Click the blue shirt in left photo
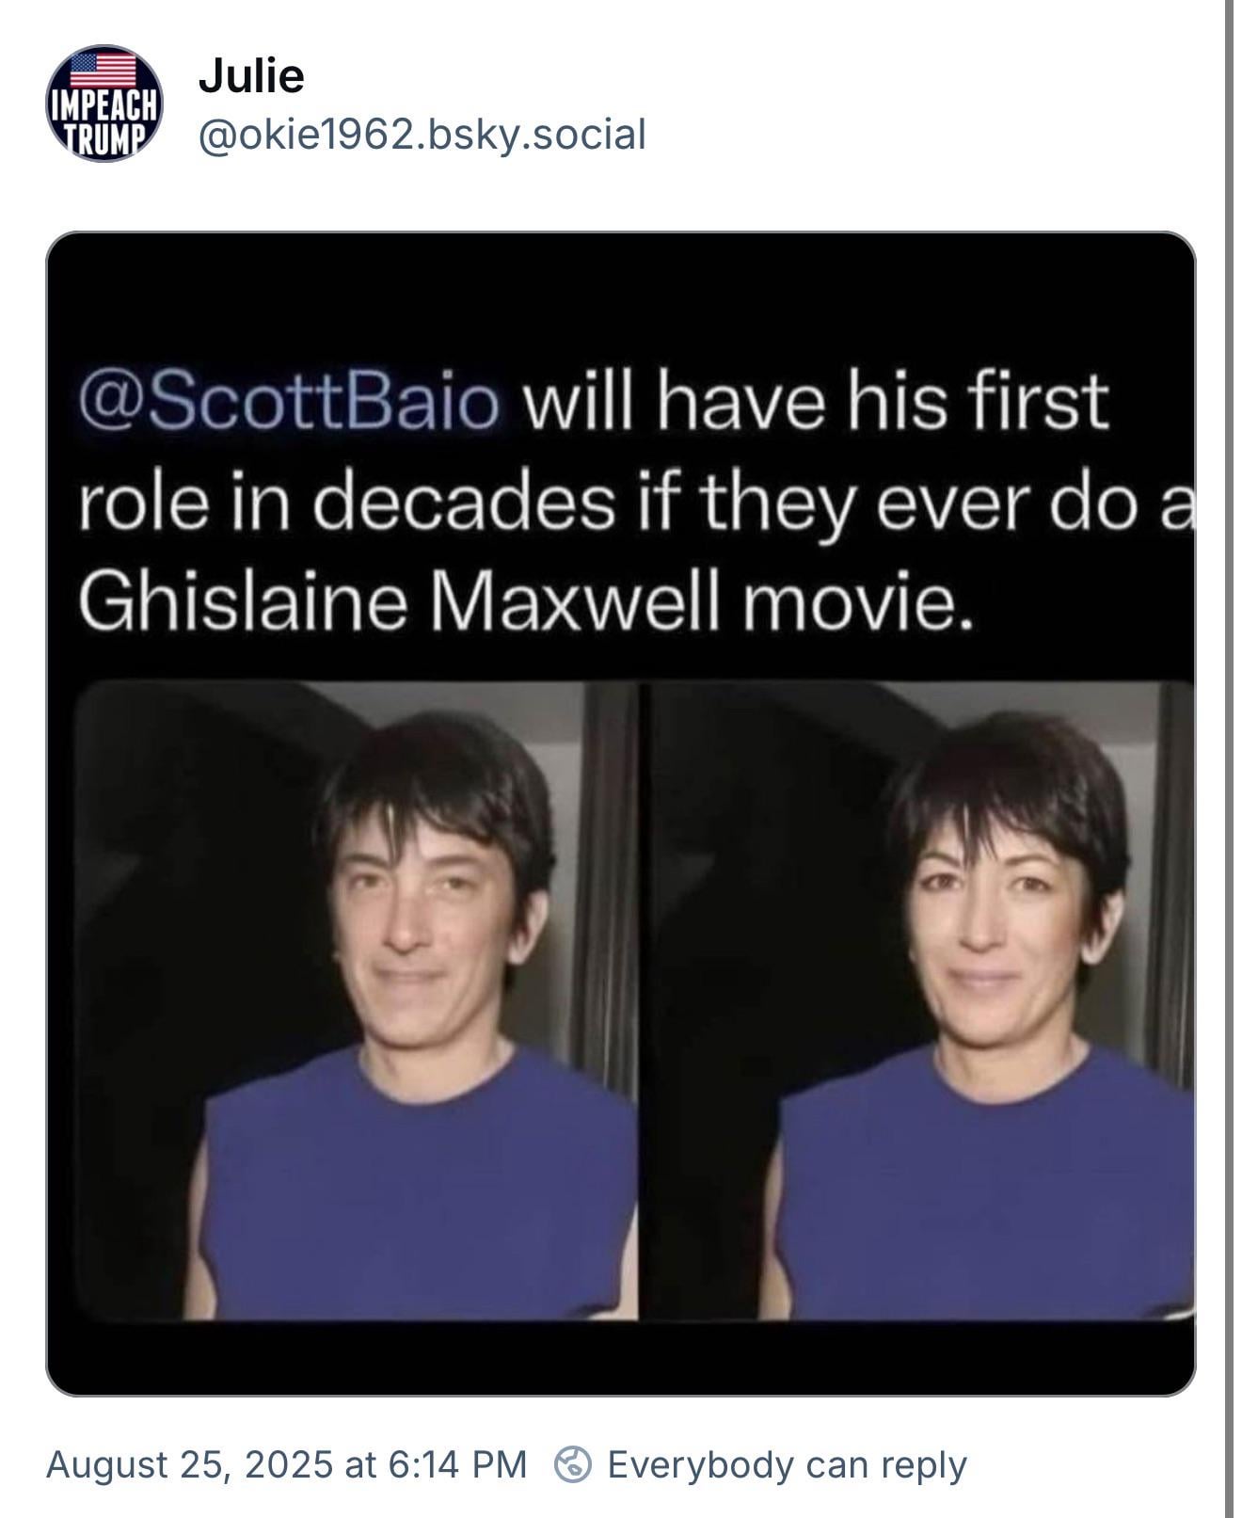The height and width of the screenshot is (1518, 1242). point(419,1186)
